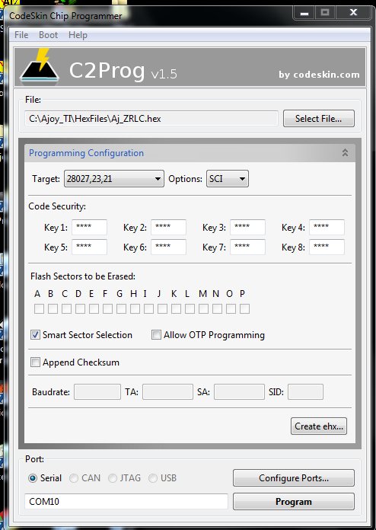
Task: Click the Key 7 field
Action: pyautogui.click(x=247, y=247)
